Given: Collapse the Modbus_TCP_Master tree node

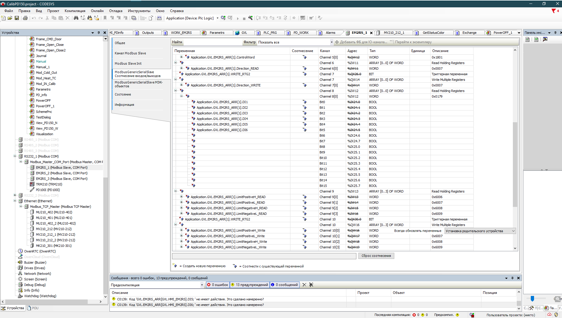Looking at the screenshot, I should [21, 207].
